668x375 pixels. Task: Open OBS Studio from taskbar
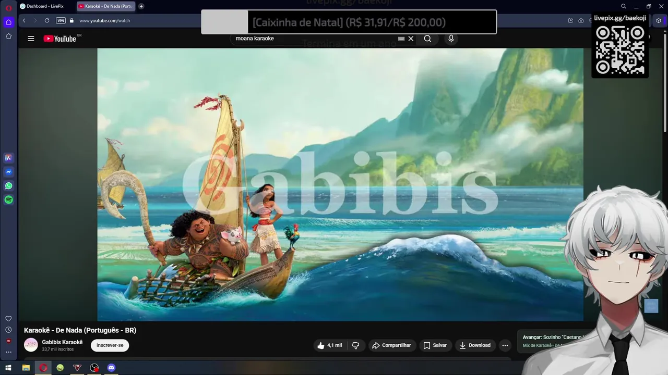tap(94, 368)
